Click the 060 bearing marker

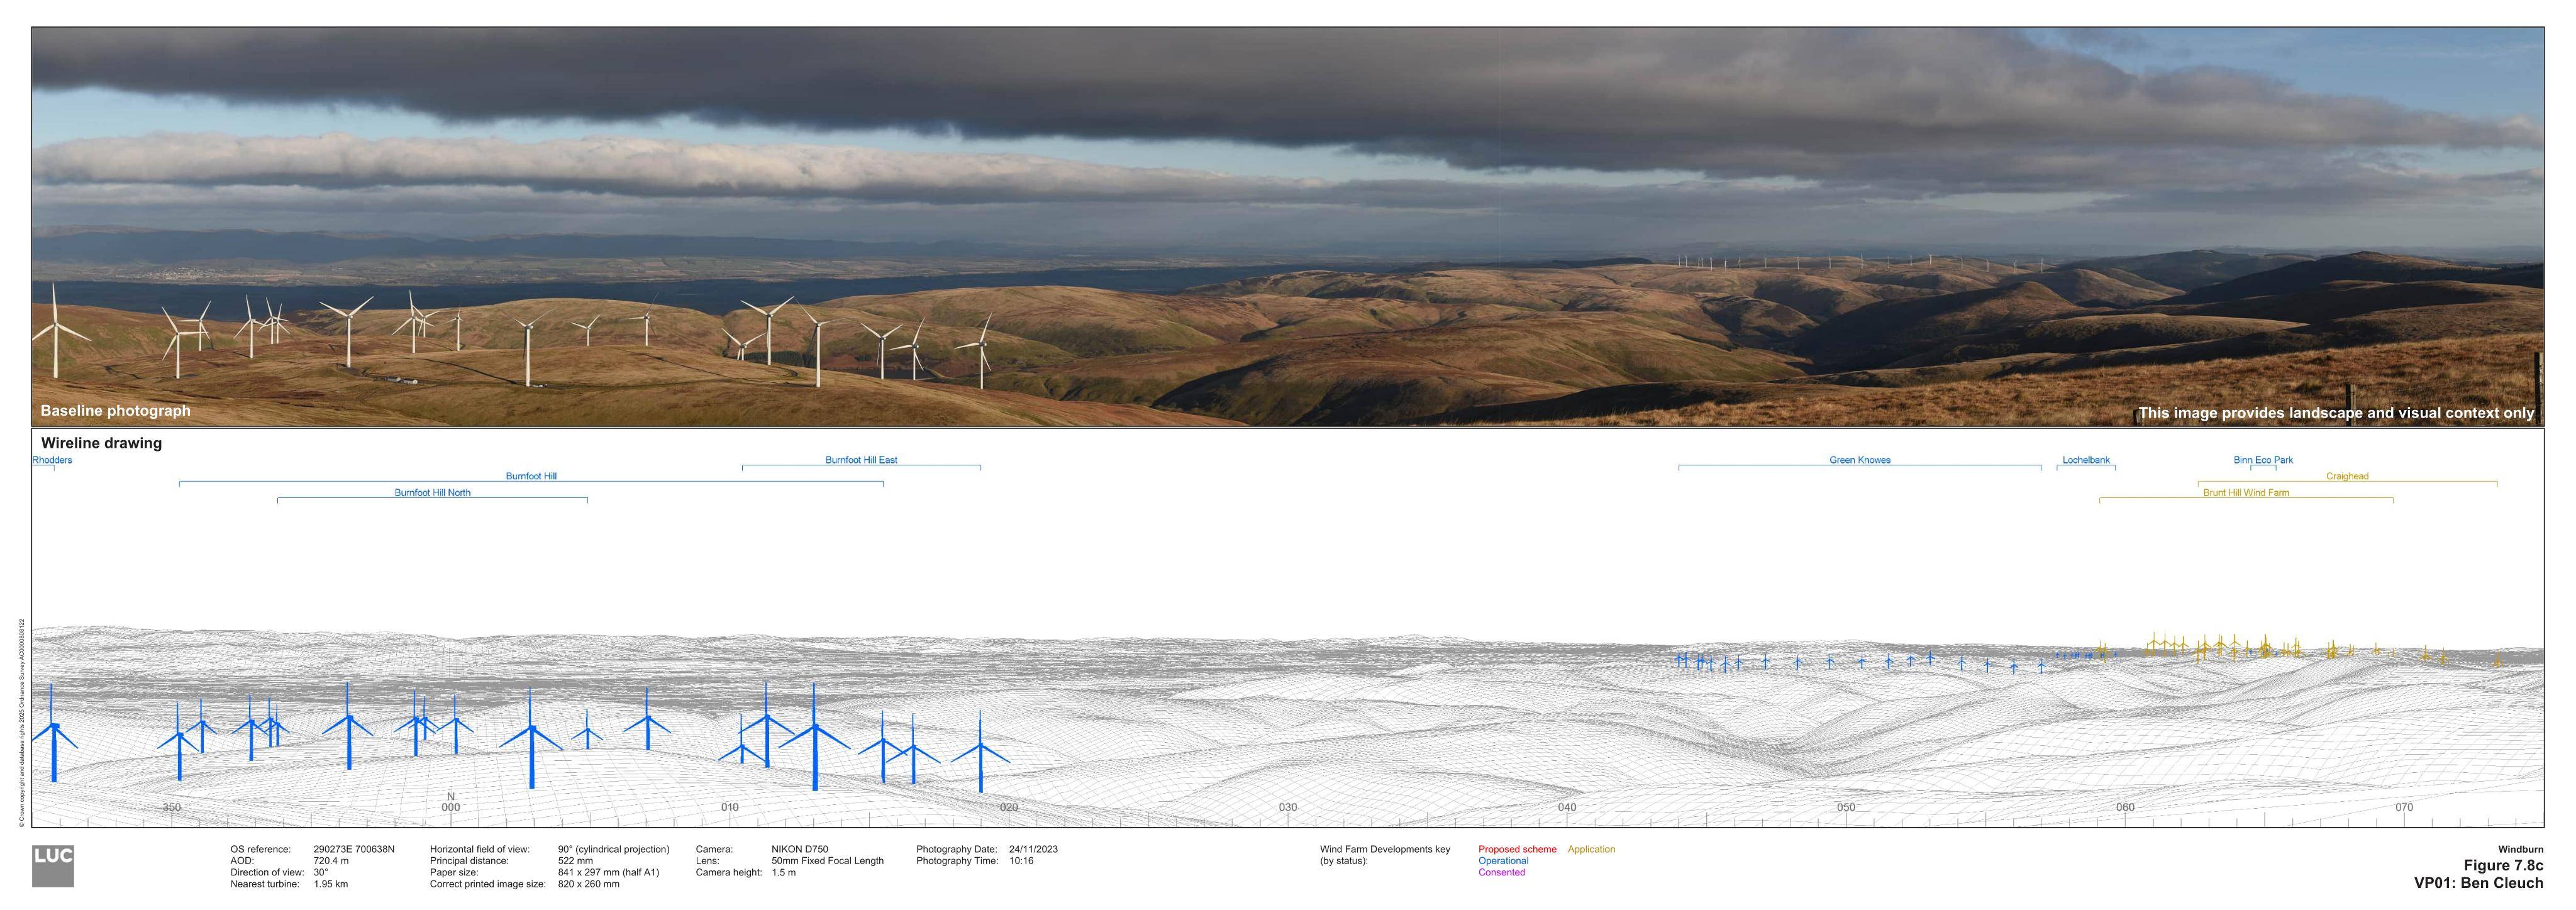[2125, 807]
